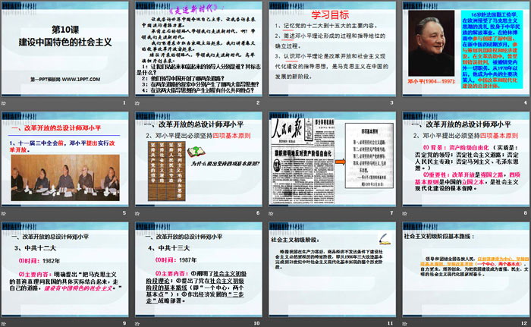Viewport: 531px width, 327px height.
Task: Select slide 9 about 中共十二大
Action: tap(65, 269)
